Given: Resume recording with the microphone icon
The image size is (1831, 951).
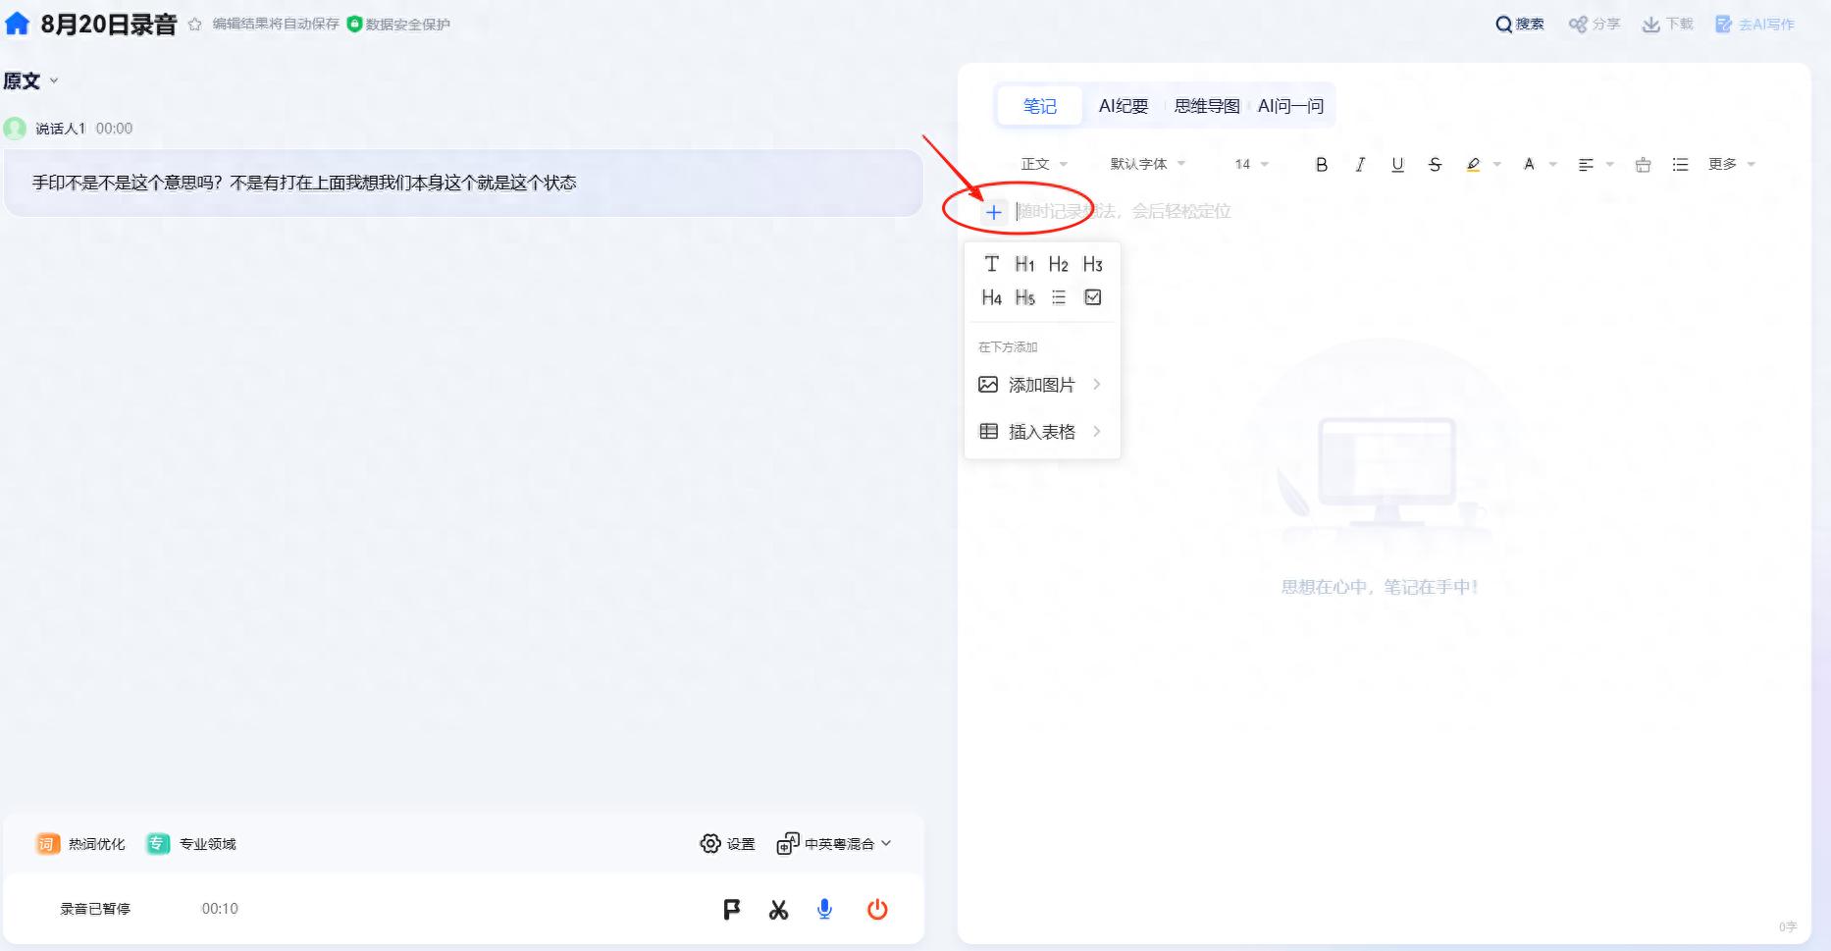Looking at the screenshot, I should click(x=825, y=910).
